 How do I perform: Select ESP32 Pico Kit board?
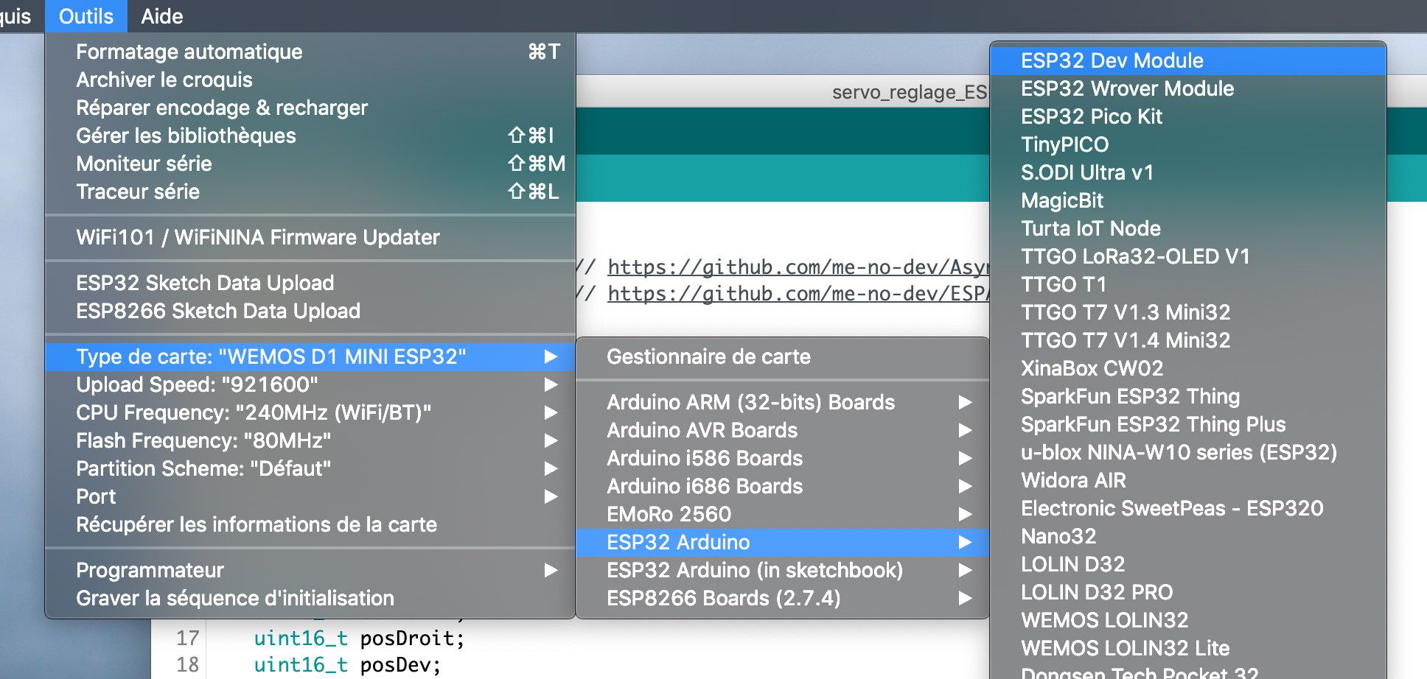click(1188, 116)
